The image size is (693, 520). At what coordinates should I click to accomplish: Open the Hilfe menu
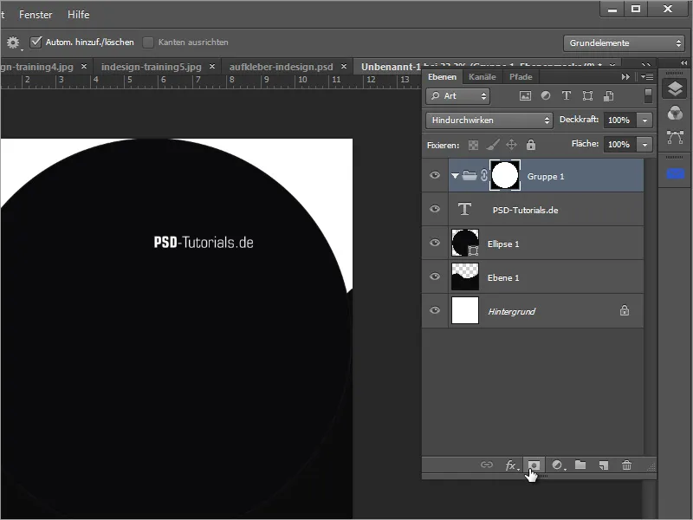coord(78,15)
